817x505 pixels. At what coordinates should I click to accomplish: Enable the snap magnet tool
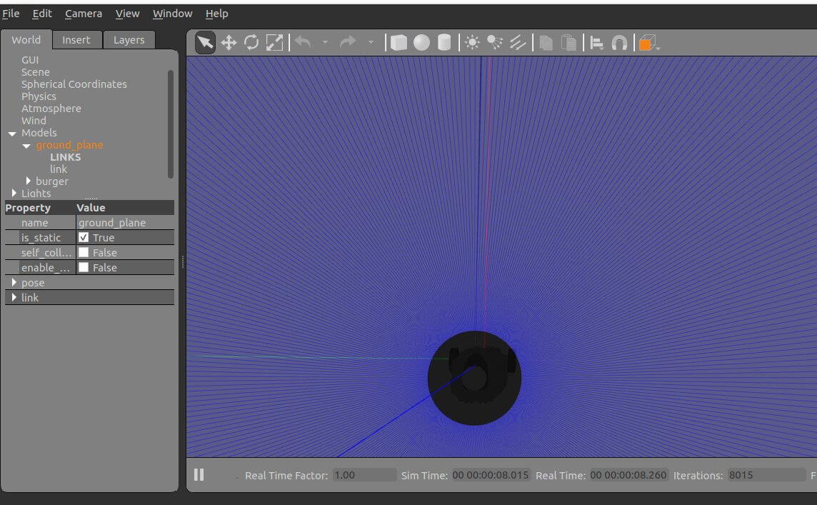point(619,43)
